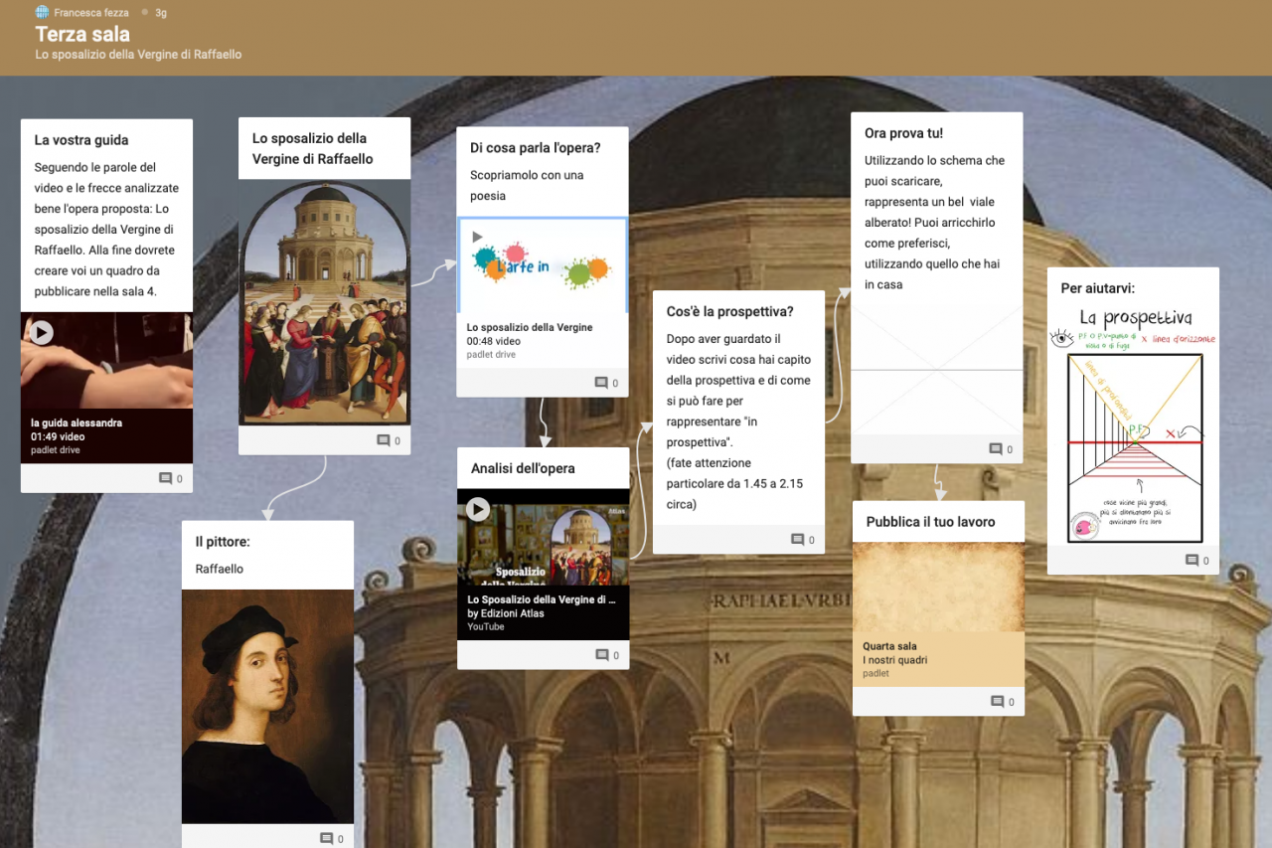Select Cos'è la prospettiva? heading
1272x848 pixels.
pyautogui.click(x=730, y=312)
